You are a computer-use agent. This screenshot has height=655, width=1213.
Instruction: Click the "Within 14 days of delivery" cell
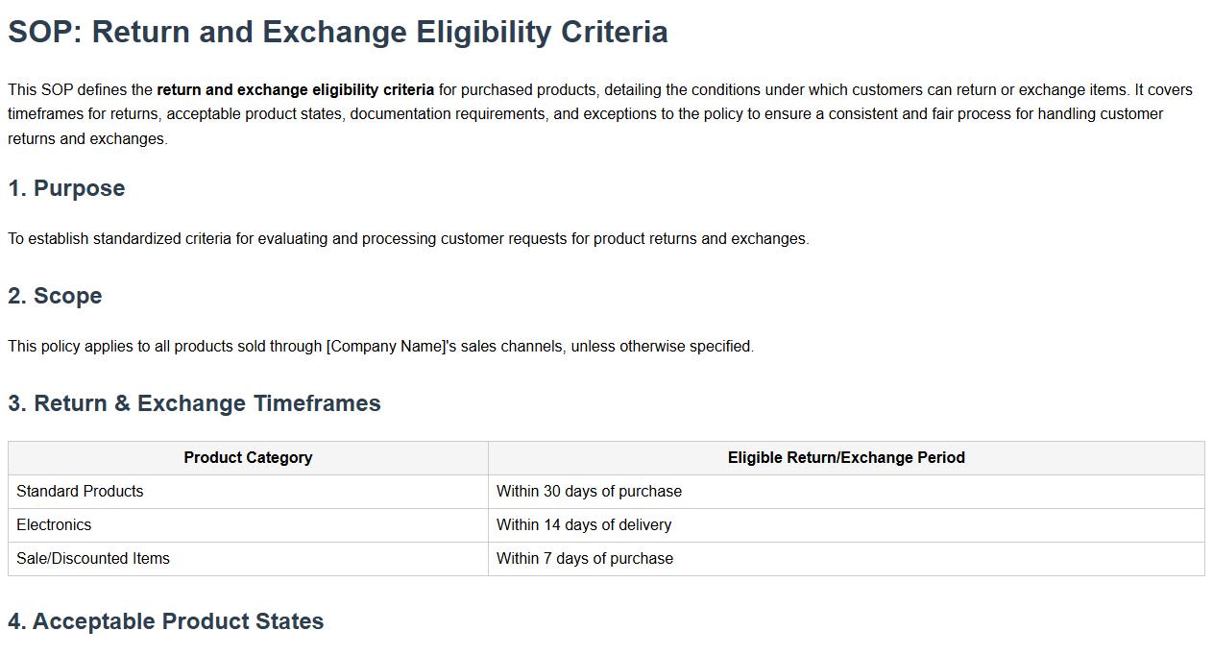[x=584, y=525]
